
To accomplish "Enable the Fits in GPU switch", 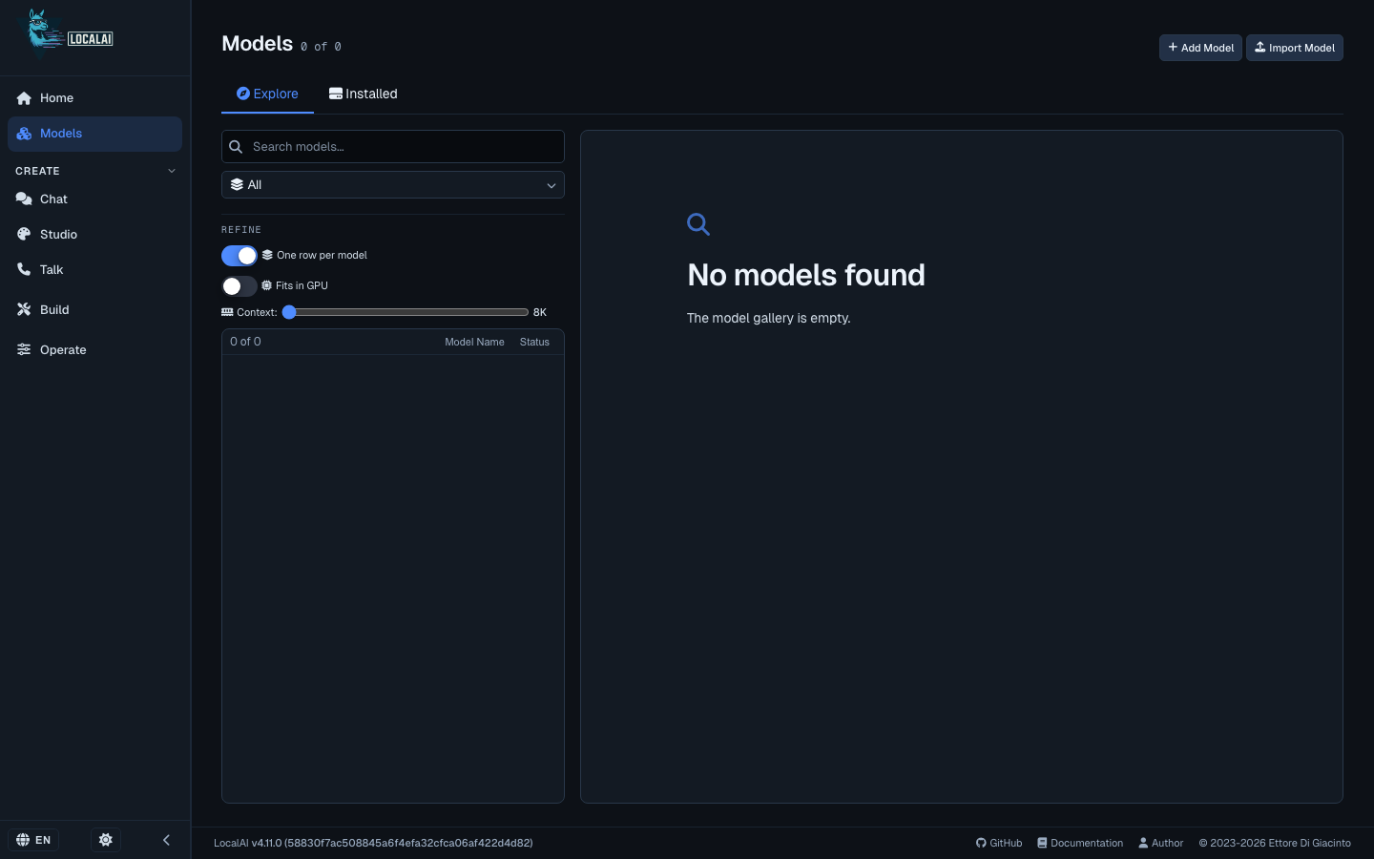I will (x=239, y=286).
